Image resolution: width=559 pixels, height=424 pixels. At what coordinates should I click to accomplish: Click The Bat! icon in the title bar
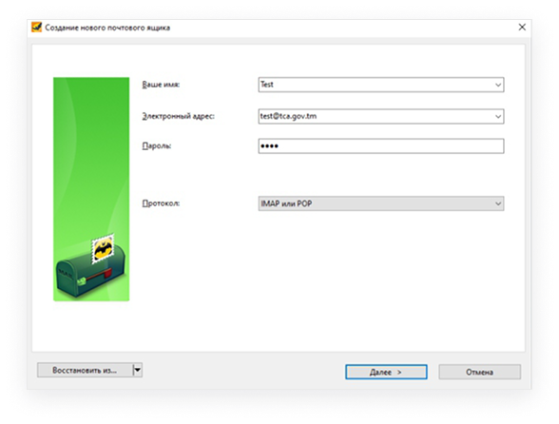(x=36, y=28)
